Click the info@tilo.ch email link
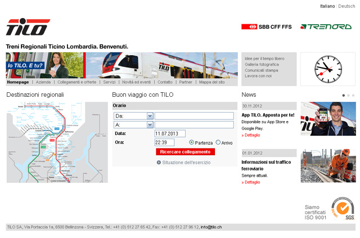This screenshot has height=238, width=360. click(x=211, y=227)
